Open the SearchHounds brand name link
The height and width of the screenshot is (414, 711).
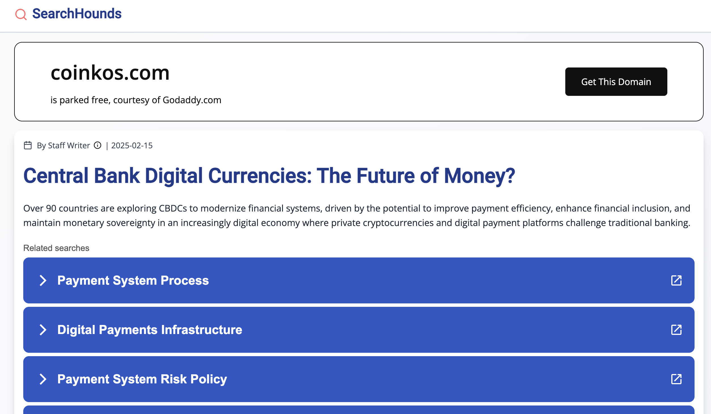point(77,14)
